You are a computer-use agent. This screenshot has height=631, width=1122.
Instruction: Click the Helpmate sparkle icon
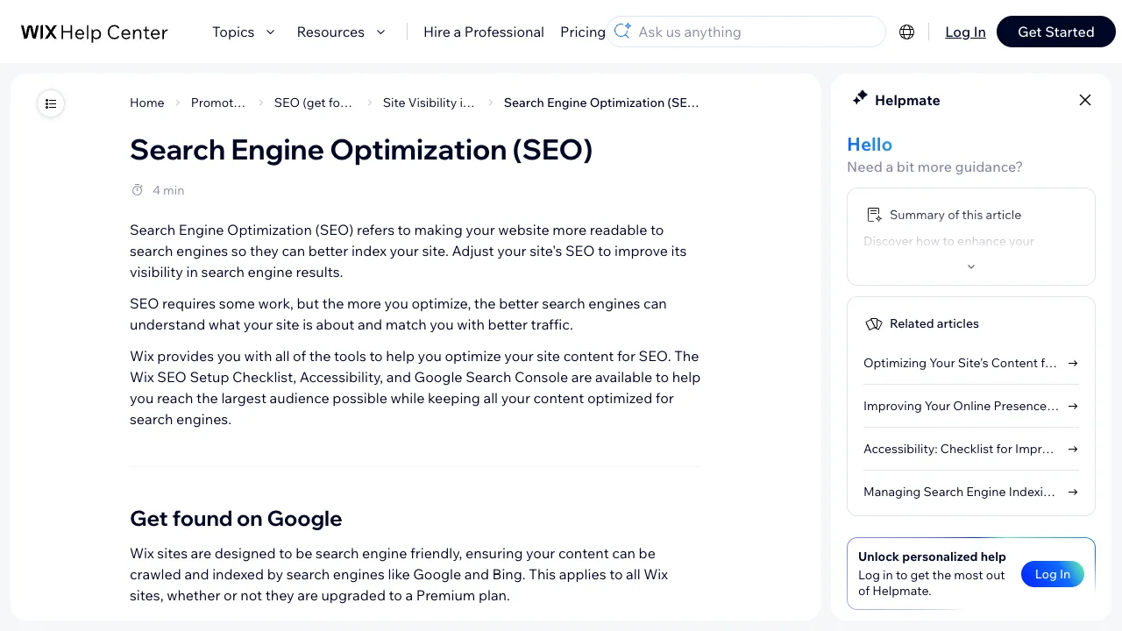(860, 98)
